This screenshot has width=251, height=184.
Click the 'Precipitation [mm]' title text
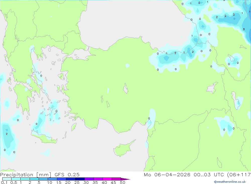(x=26, y=175)
